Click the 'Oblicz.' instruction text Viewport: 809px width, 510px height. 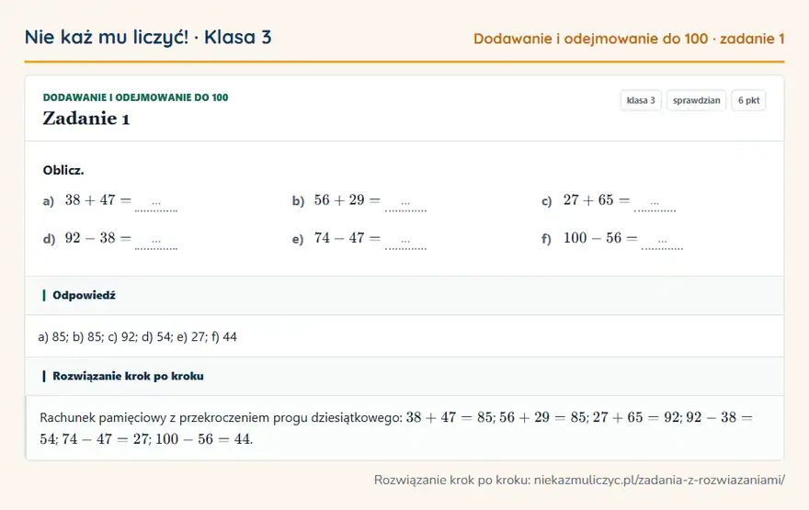[63, 170]
